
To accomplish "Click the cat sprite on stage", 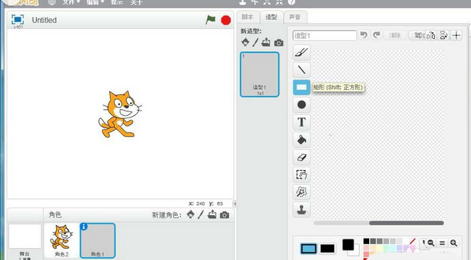I will [120, 114].
